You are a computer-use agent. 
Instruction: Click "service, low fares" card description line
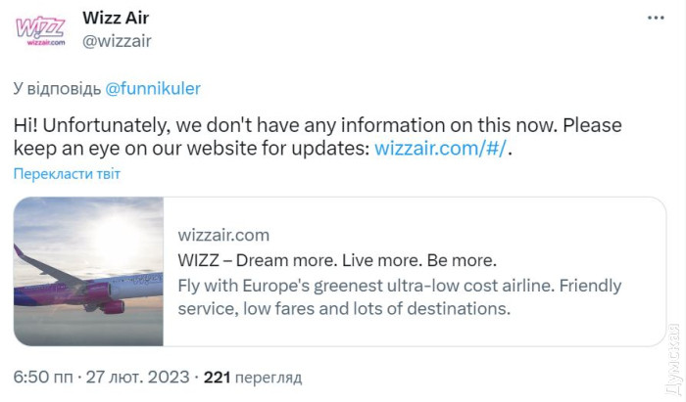point(345,308)
